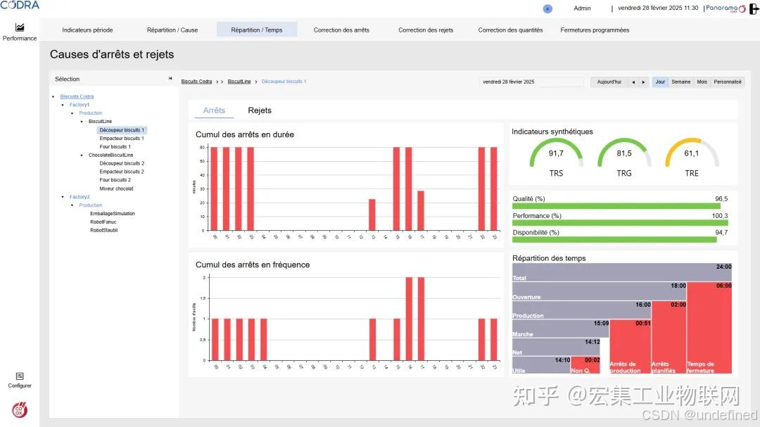Select RobotFanuc in the tree
The height and width of the screenshot is (427, 760).
click(103, 222)
